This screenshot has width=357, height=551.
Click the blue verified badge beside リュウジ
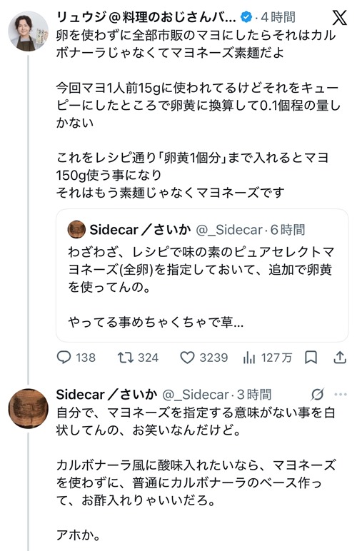click(246, 17)
